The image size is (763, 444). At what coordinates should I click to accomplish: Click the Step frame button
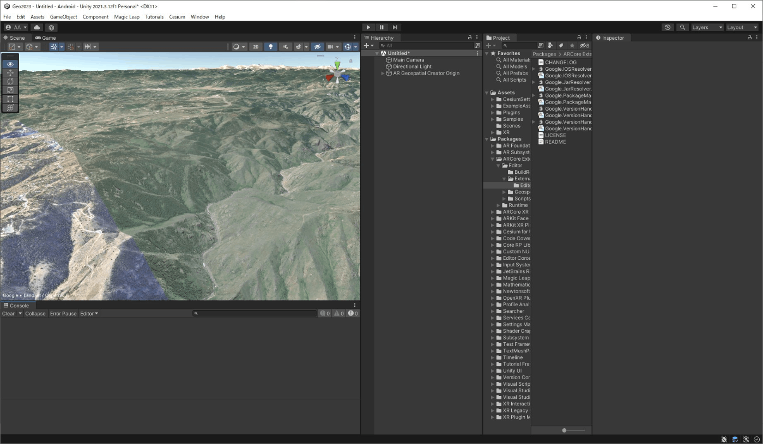point(395,27)
